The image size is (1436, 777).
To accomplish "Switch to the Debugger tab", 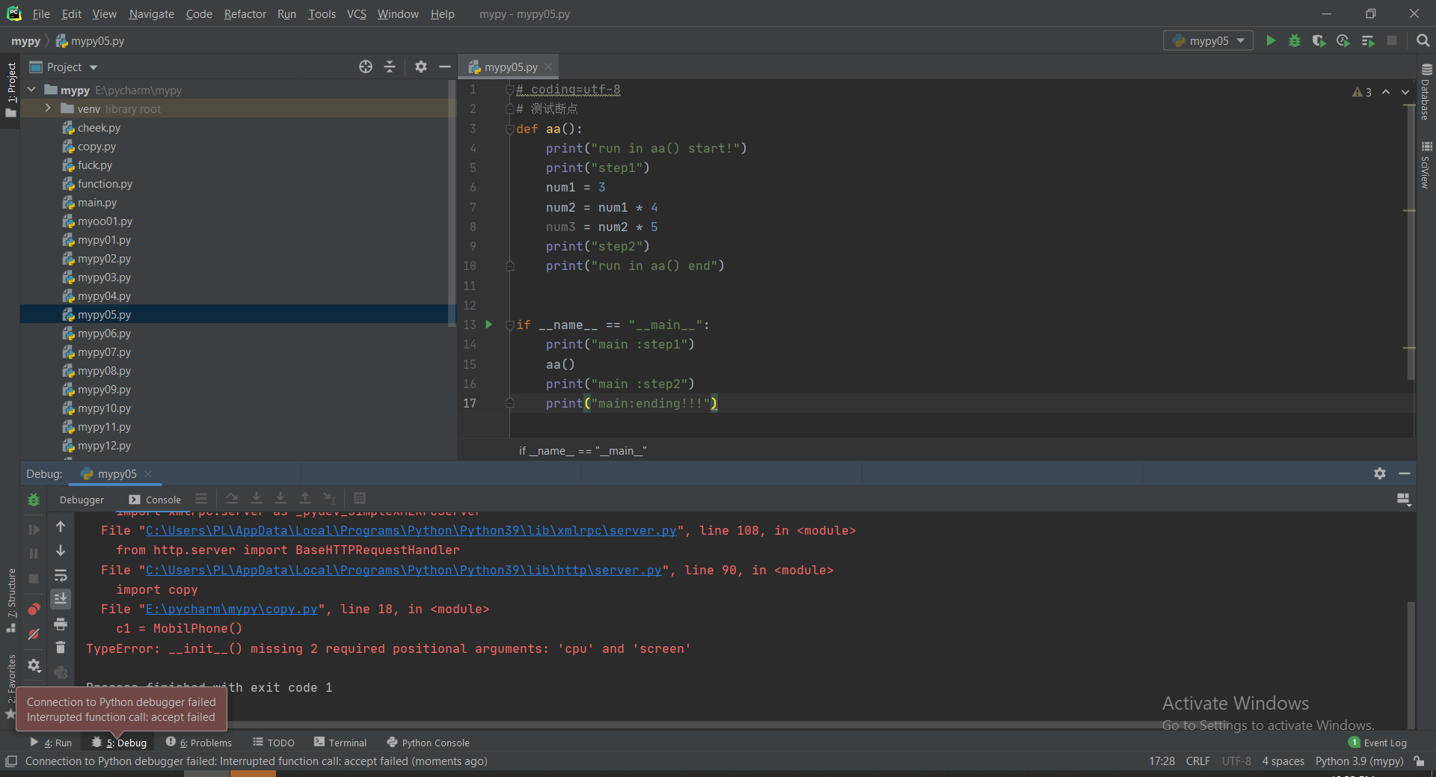I will [82, 500].
